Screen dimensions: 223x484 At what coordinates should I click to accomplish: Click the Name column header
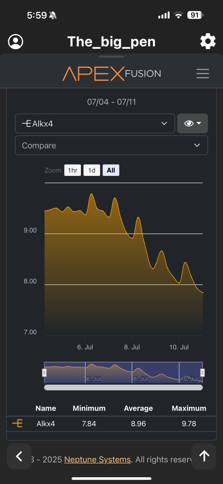46,408
